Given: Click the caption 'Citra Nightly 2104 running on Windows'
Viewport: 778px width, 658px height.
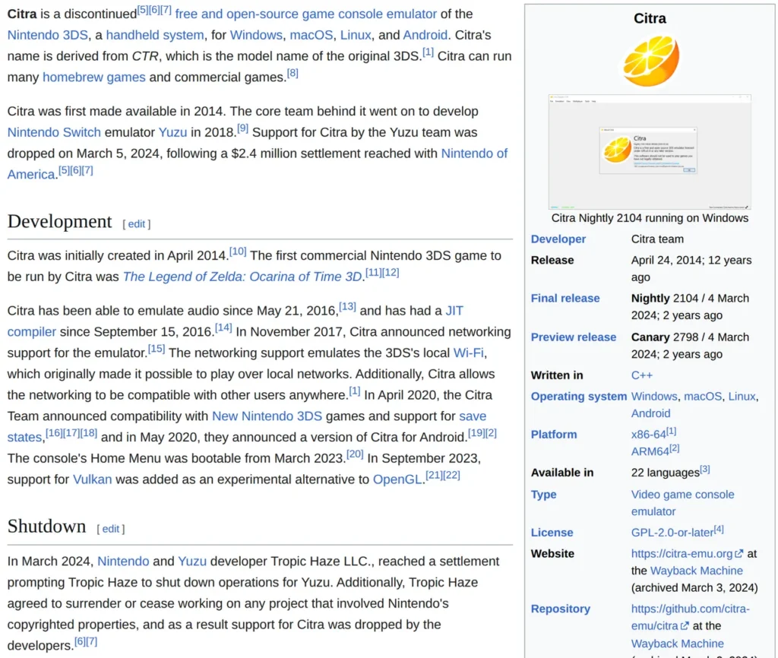Looking at the screenshot, I should (x=650, y=218).
